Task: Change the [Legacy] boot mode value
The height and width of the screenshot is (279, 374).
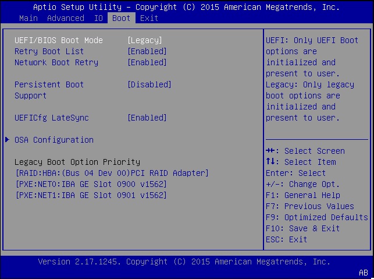Action: point(145,40)
